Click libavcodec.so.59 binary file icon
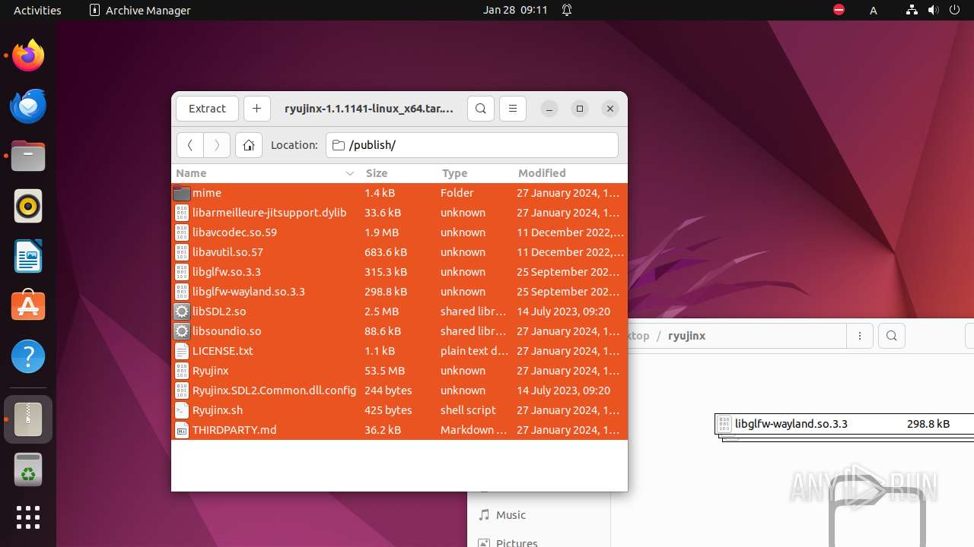Image resolution: width=974 pixels, height=547 pixels. pyautogui.click(x=181, y=232)
